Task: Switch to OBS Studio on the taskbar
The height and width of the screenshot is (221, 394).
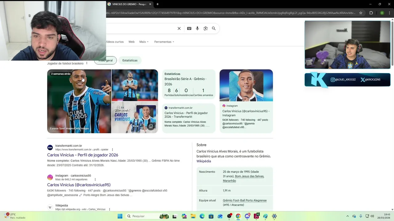Action: [229, 216]
